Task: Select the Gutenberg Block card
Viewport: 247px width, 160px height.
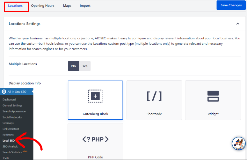Action: click(95, 100)
